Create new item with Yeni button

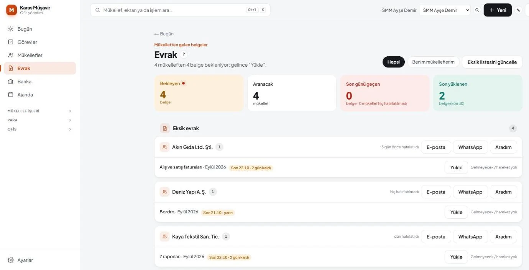(x=498, y=10)
